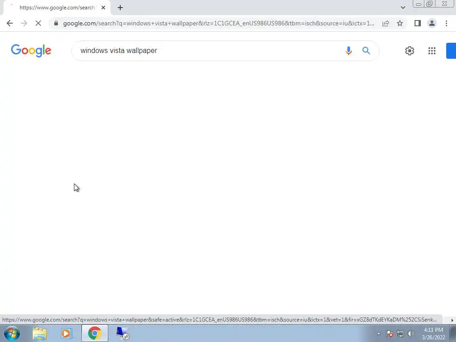Select the Google search tab

click(57, 8)
